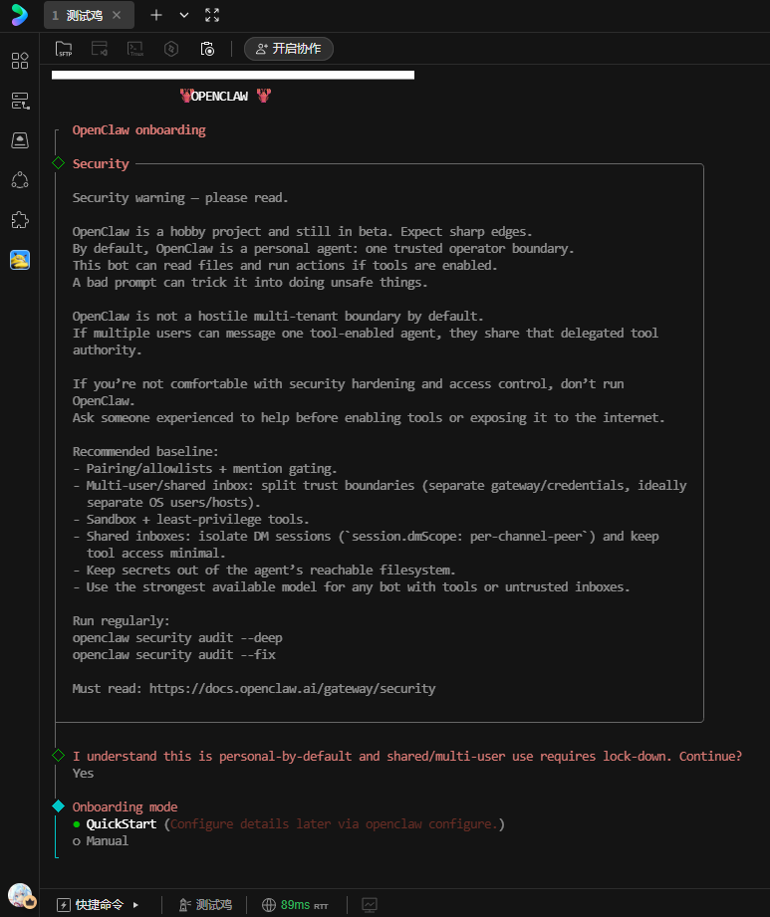This screenshot has width=770, height=917.
Task: Toggle fullscreen with the expand icon
Action: click(x=211, y=15)
